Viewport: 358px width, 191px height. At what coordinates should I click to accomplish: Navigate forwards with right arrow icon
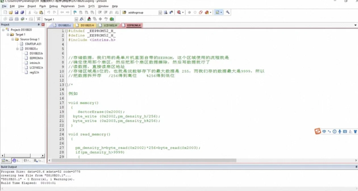68,13
